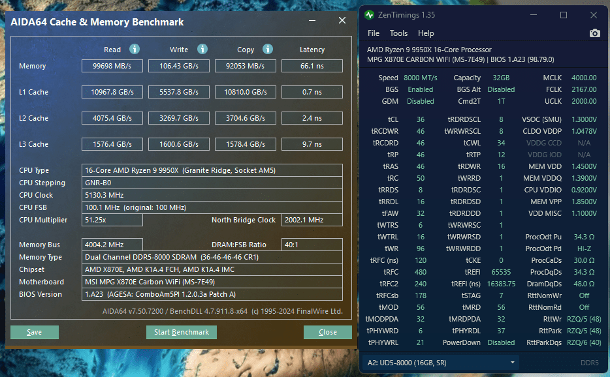Open the Tools menu in ZenTimings
The width and height of the screenshot is (610, 377).
(398, 33)
